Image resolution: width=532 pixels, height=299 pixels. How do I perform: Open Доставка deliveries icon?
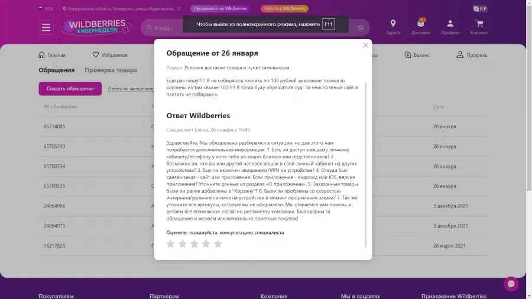point(420,27)
